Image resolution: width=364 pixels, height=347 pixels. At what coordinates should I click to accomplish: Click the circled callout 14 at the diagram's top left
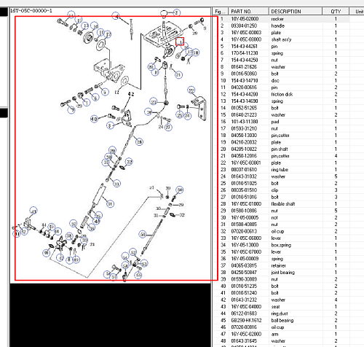click(71, 15)
